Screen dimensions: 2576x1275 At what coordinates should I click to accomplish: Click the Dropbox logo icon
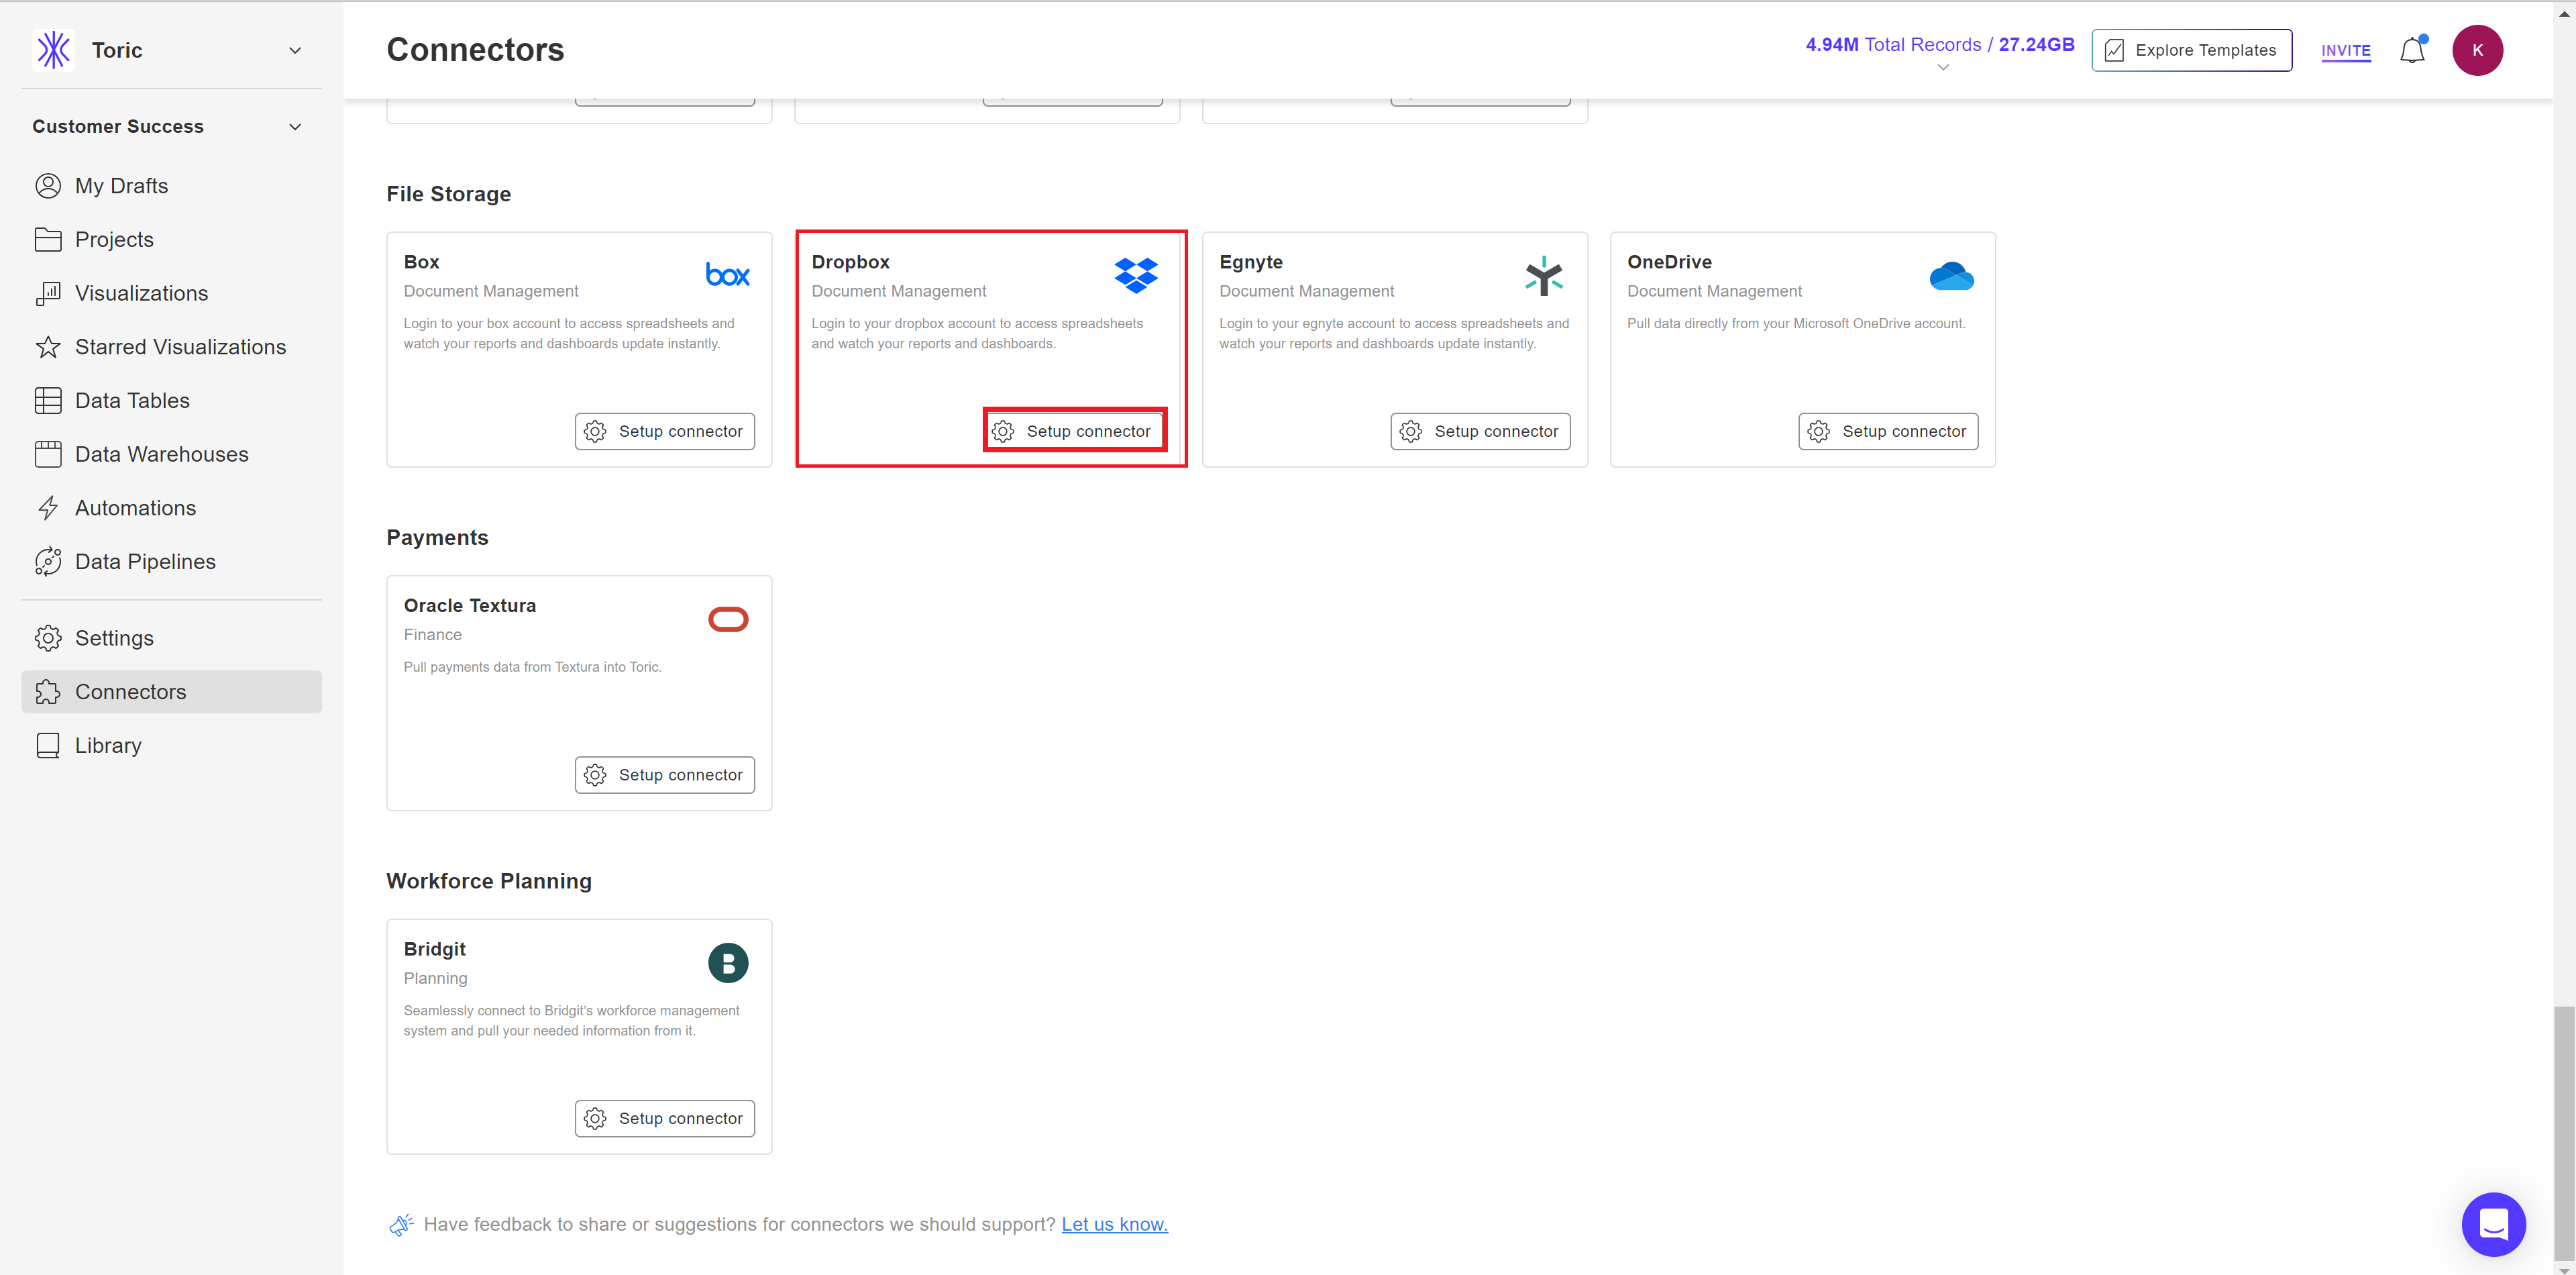click(x=1136, y=275)
